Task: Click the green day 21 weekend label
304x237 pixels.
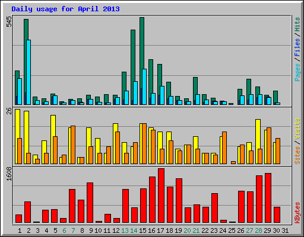Action: point(196,230)
